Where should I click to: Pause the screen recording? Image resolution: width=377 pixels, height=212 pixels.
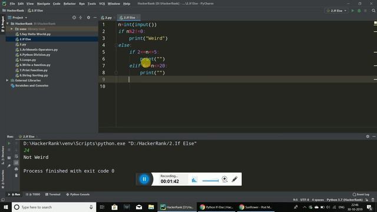pos(144,179)
